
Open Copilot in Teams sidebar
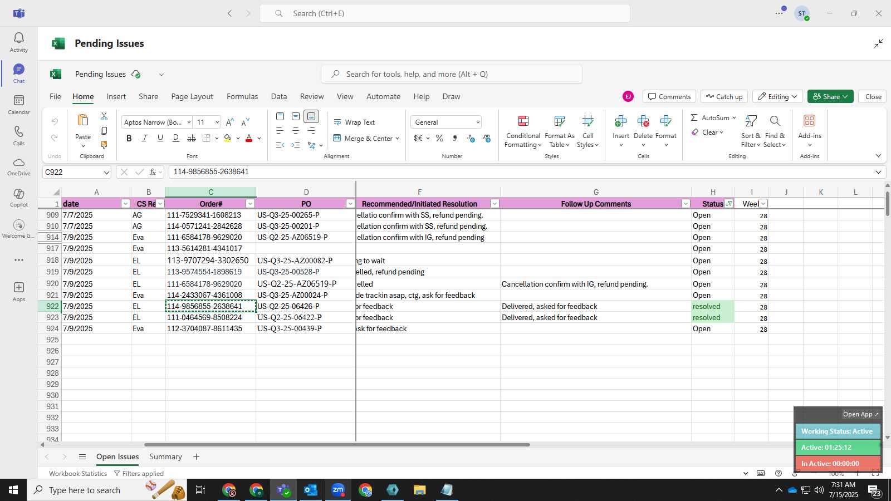18,198
